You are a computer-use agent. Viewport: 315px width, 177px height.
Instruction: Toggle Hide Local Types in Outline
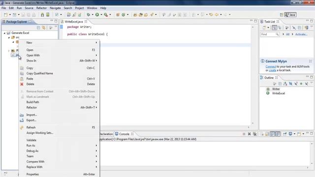click(306, 84)
